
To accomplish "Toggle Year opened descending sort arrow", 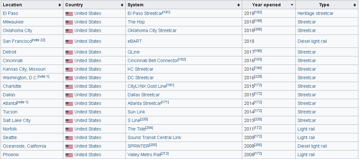I will click(x=292, y=5).
